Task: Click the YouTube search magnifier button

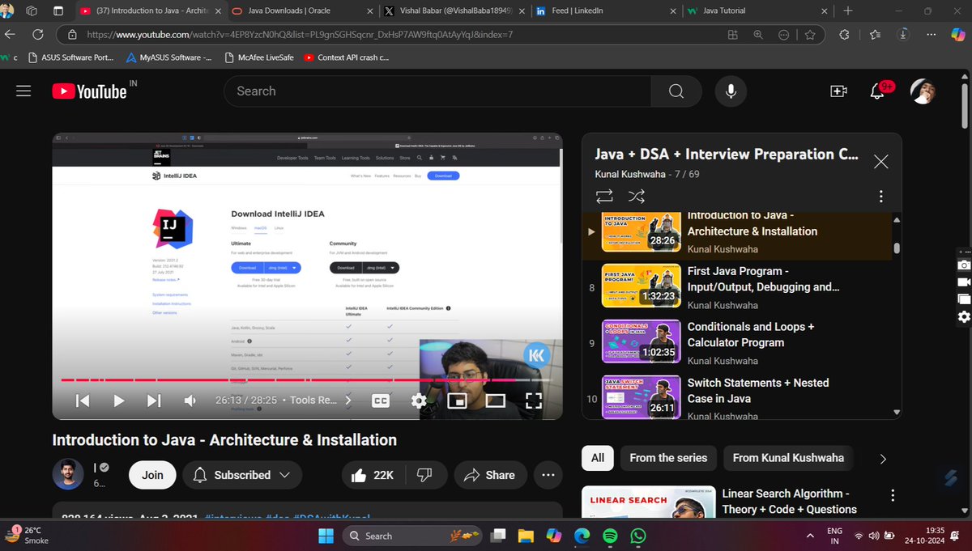Action: [x=676, y=91]
